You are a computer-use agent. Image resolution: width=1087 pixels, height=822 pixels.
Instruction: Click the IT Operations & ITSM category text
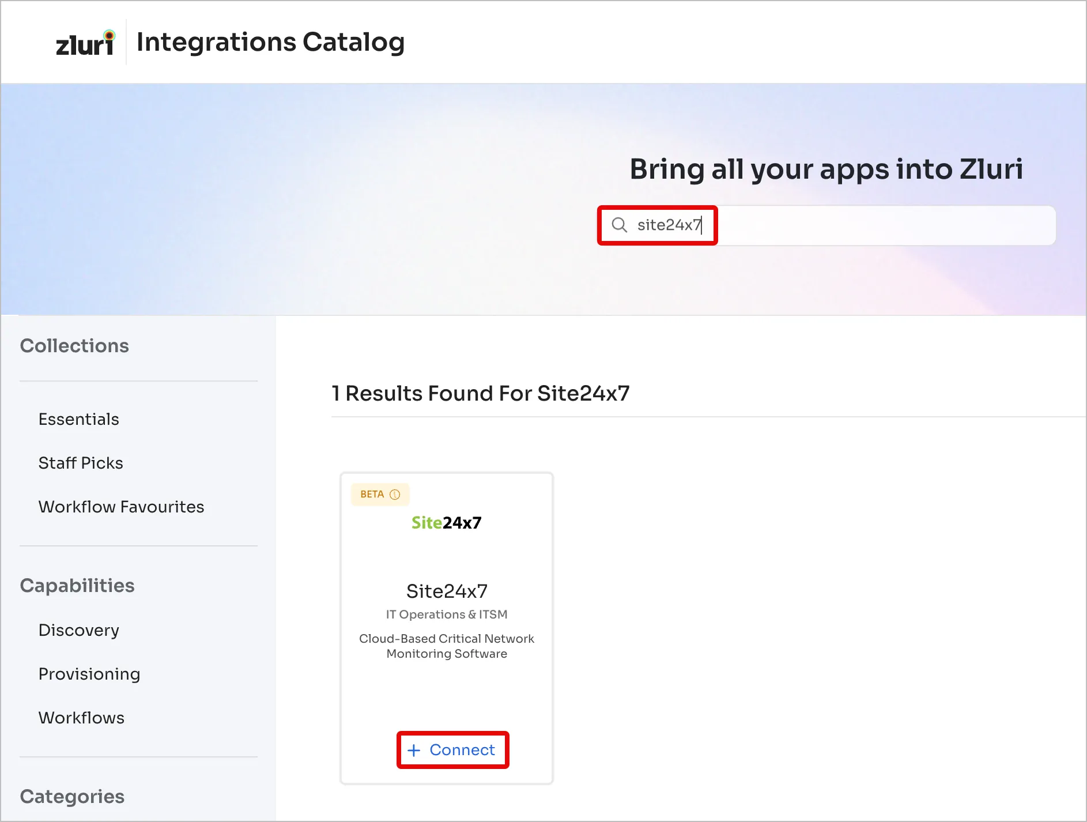pos(447,614)
